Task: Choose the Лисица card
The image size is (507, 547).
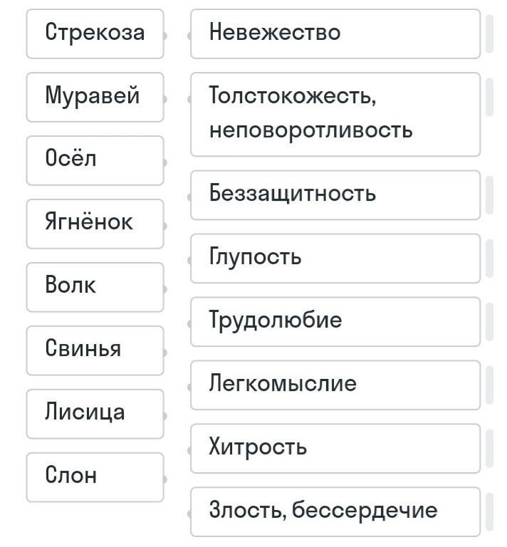Action: [95, 414]
